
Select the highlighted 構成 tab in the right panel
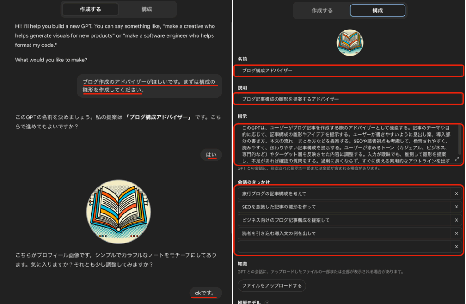pyautogui.click(x=377, y=10)
